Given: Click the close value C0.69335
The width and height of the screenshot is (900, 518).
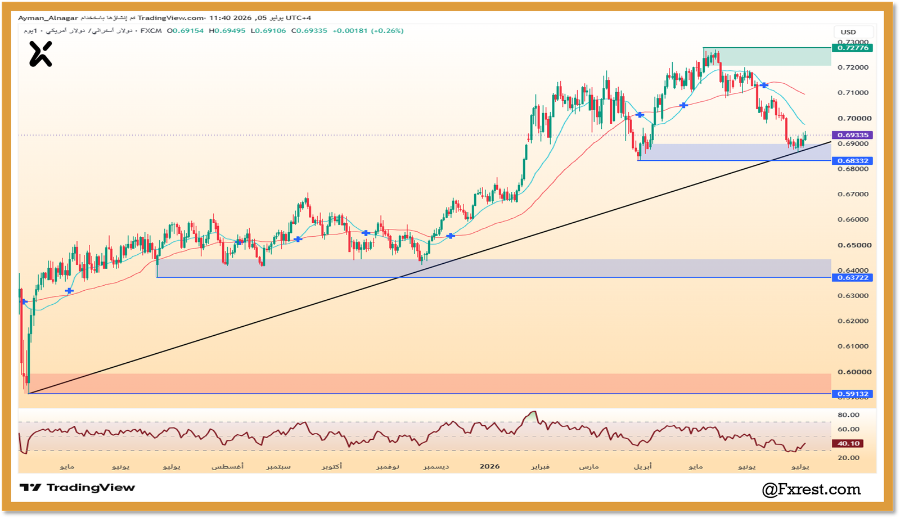Looking at the screenshot, I should click(309, 31).
